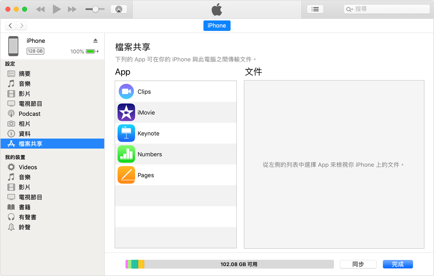Select 檔案共享 in sidebar
Viewport: 434px width, 276px height.
(52, 144)
